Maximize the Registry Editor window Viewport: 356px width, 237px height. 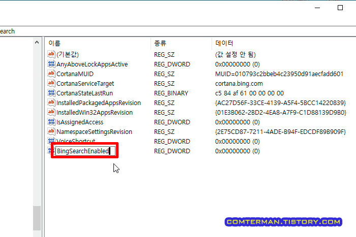340,8
